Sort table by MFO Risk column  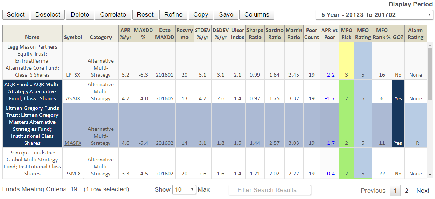click(347, 34)
